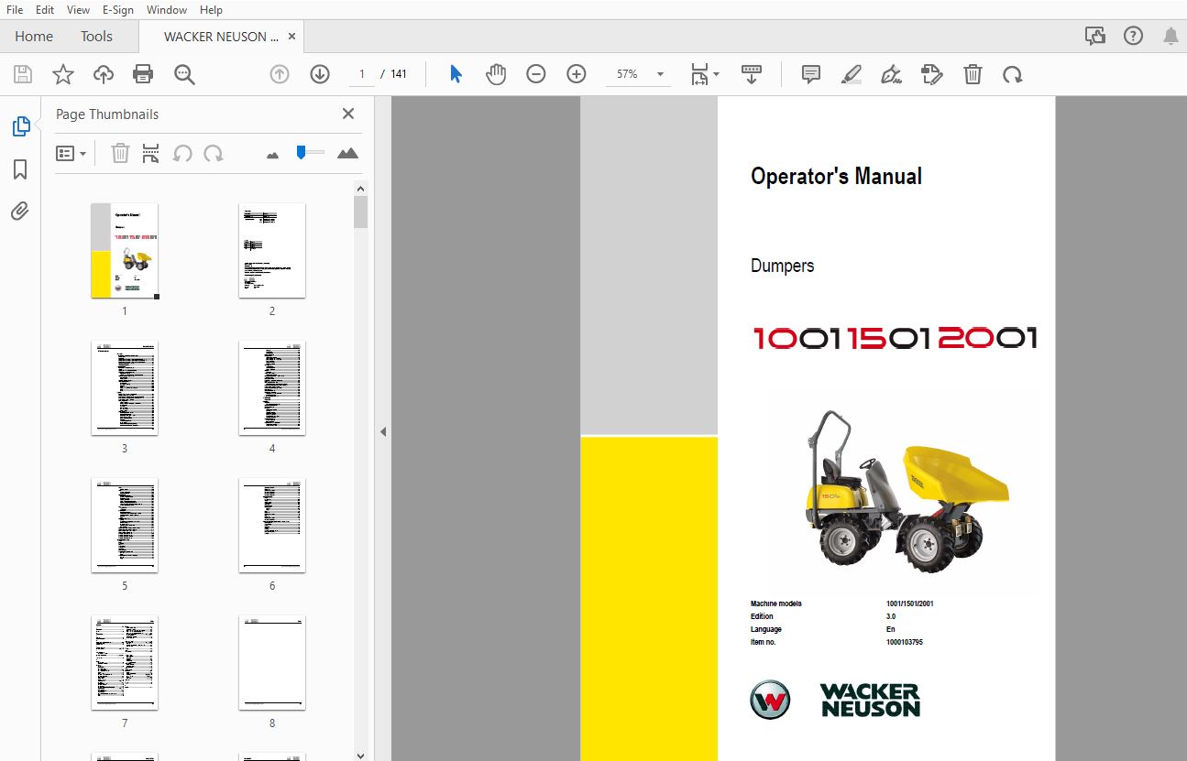1187x761 pixels.
Task: Open notifications bell
Action: (x=1171, y=37)
